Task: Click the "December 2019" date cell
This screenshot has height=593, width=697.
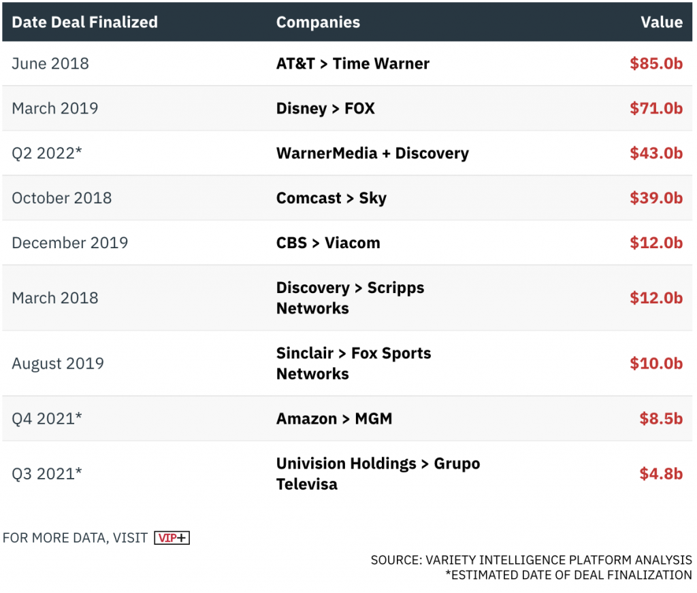Action: 69,243
